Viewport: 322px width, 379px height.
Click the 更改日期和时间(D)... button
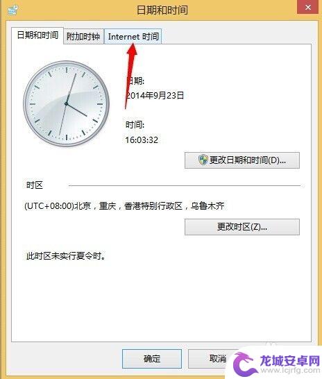coord(242,160)
